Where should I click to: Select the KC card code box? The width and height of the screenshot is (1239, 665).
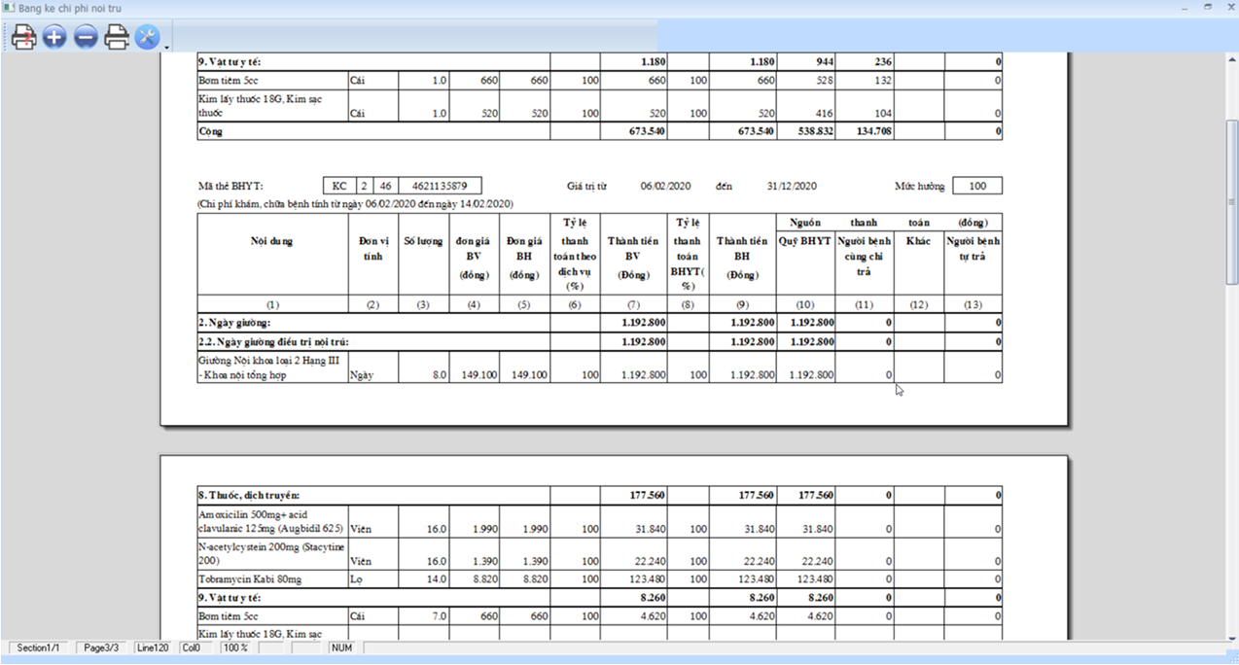pos(338,186)
